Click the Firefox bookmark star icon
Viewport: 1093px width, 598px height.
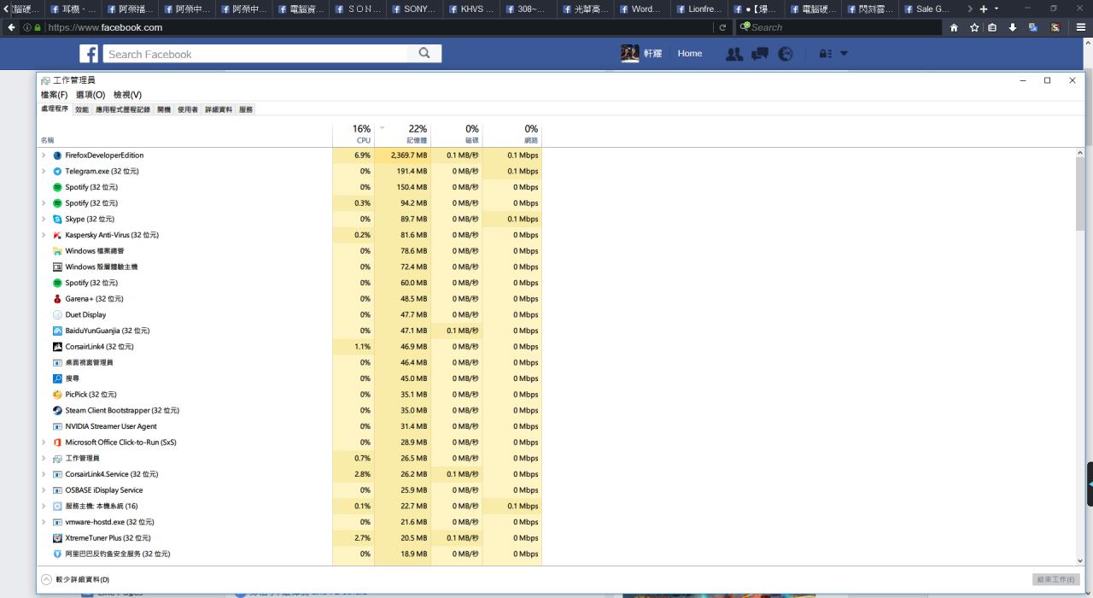click(x=974, y=27)
